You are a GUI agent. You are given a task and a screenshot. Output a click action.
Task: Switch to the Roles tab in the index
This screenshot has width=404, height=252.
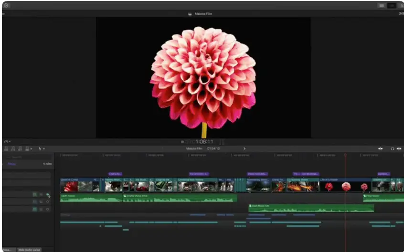[x=11, y=164]
